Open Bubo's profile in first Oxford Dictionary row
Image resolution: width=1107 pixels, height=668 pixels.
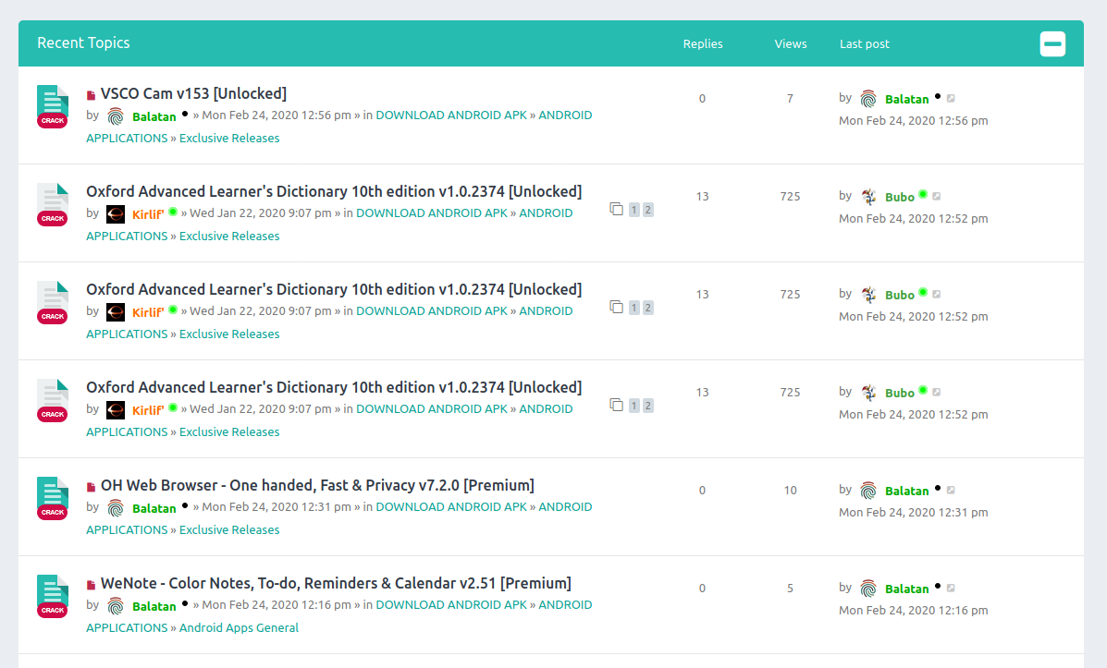(x=900, y=197)
